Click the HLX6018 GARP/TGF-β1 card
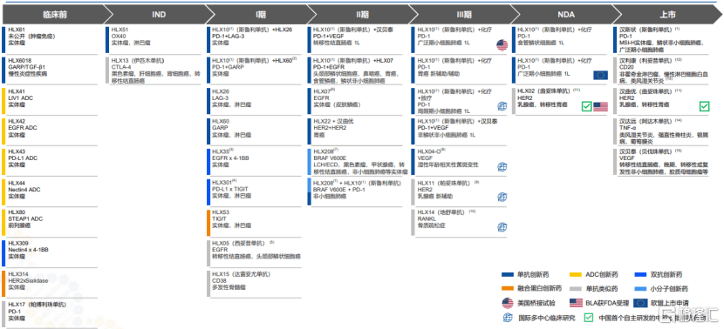 50,70
